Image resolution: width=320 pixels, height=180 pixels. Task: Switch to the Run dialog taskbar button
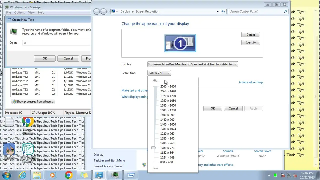tap(131, 175)
